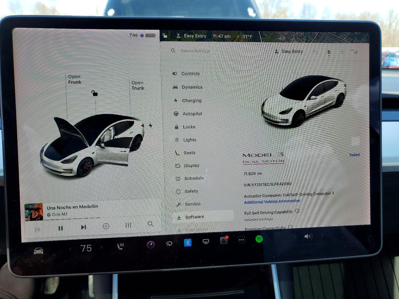Raise volume with the right arrow

tap(322, 236)
